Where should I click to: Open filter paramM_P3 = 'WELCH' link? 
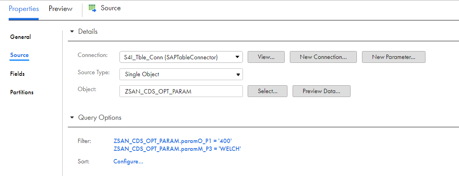coord(177,149)
